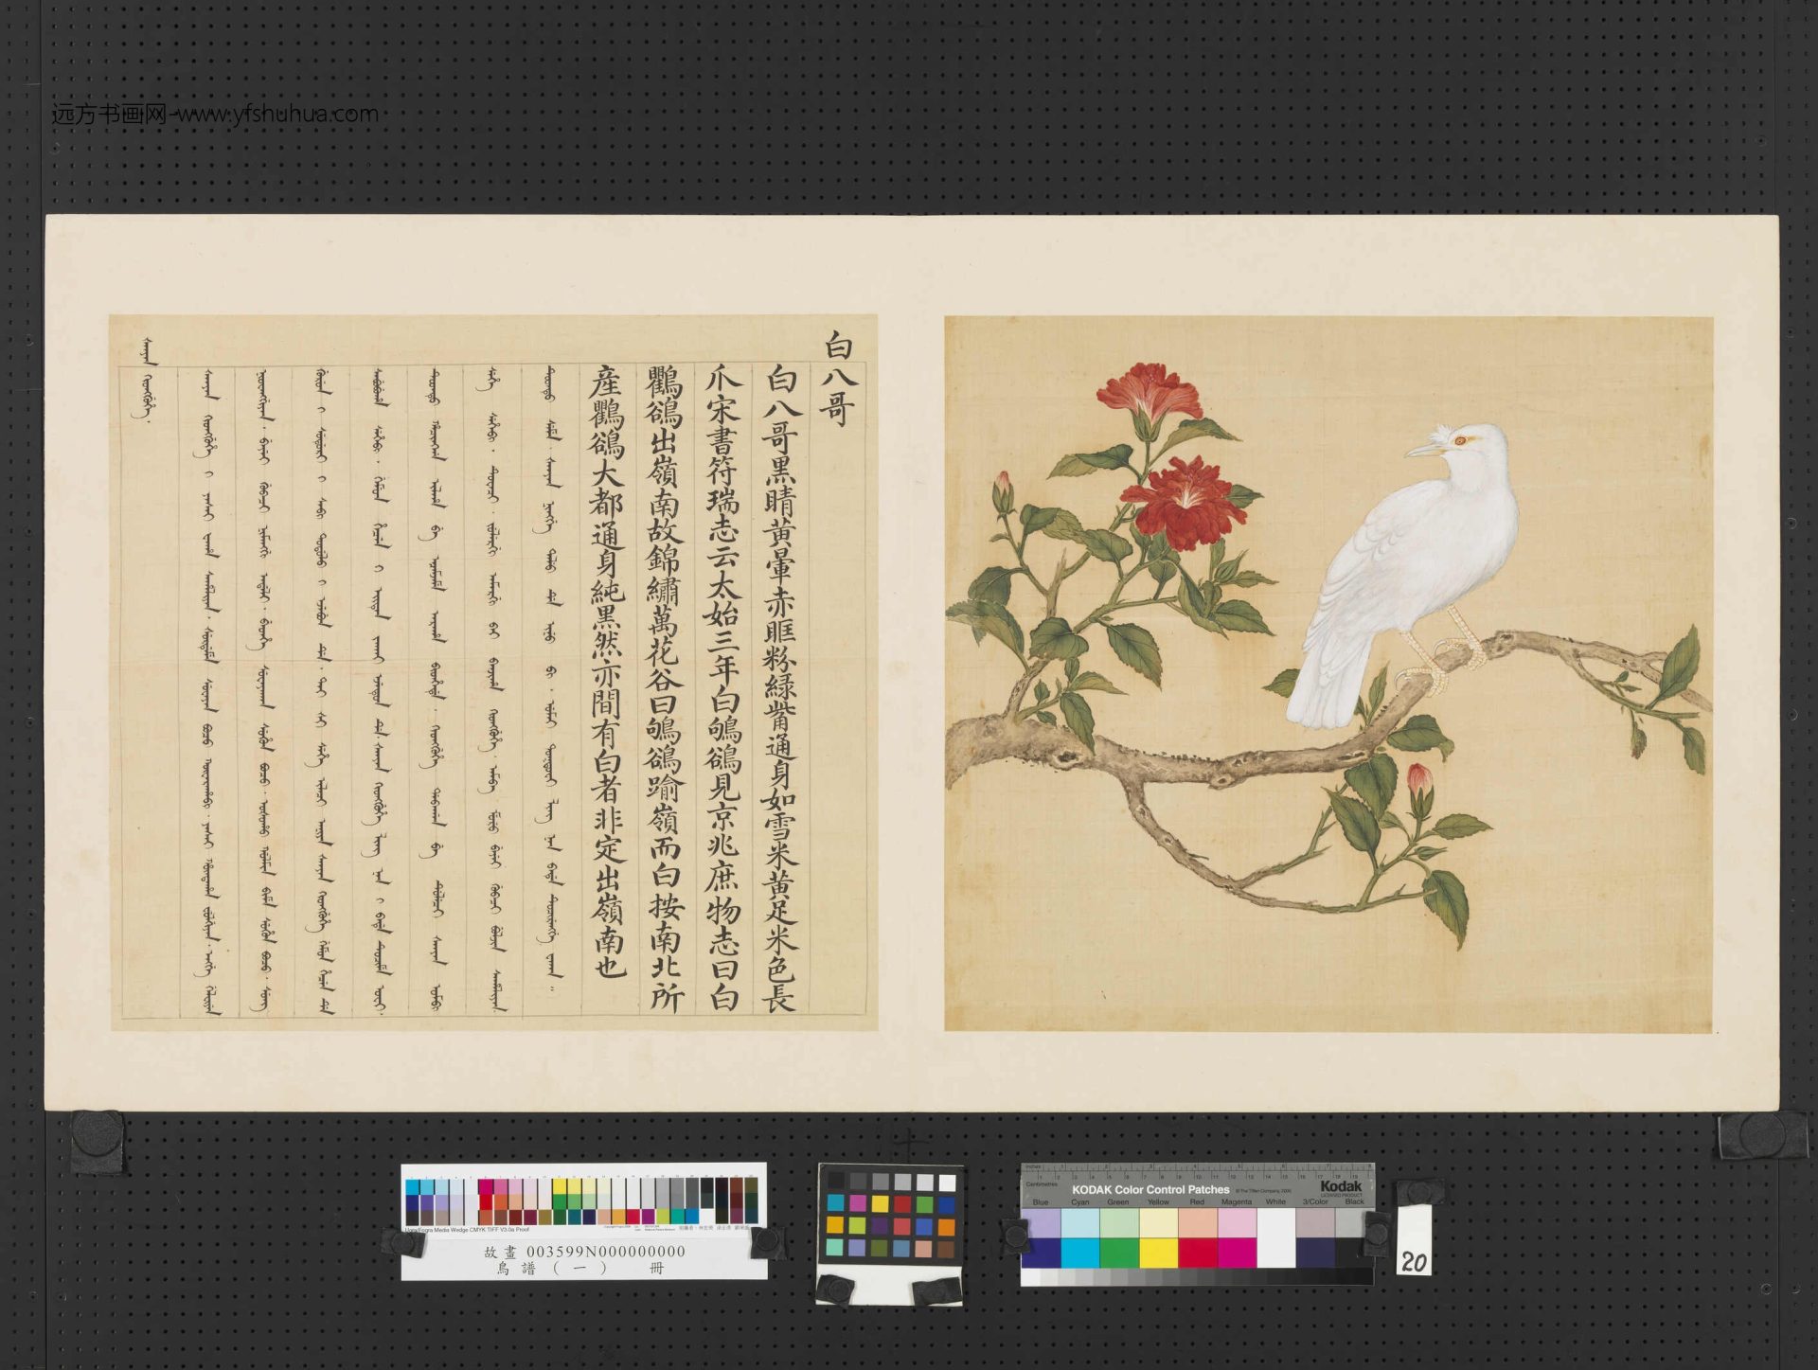
Task: Click the label text 鳥譜（一）冊
Action: 579,1269
